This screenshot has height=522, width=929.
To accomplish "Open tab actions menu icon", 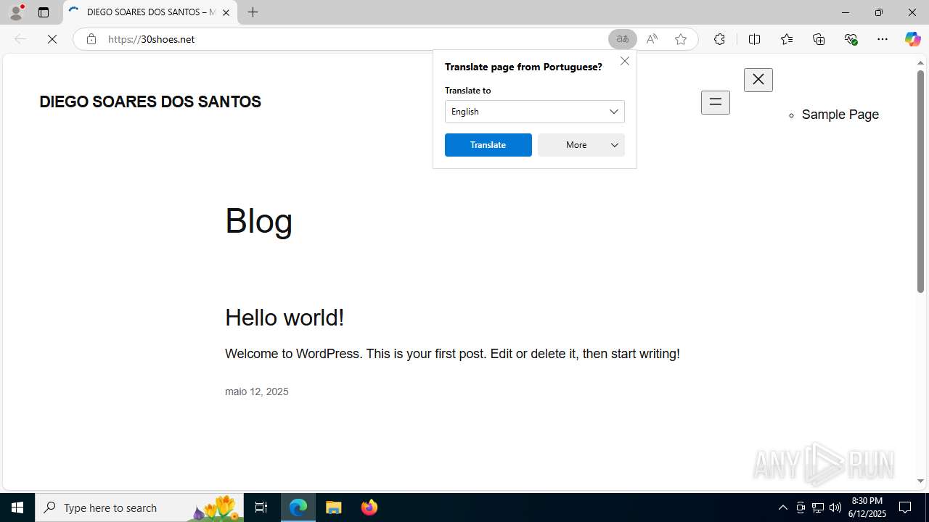I will pyautogui.click(x=44, y=12).
